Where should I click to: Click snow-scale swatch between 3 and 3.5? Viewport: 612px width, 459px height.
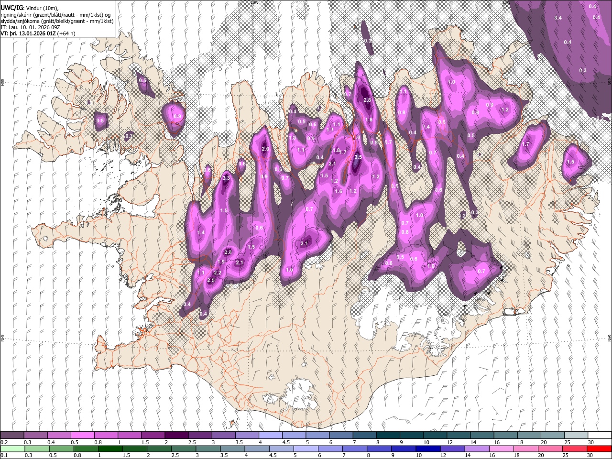point(223,435)
